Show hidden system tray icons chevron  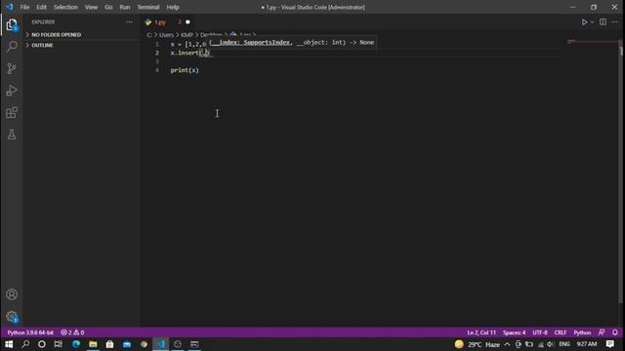point(507,344)
